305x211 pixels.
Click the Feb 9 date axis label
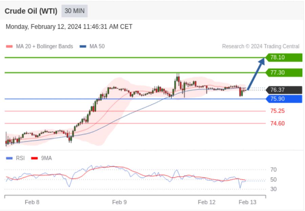coord(119,202)
